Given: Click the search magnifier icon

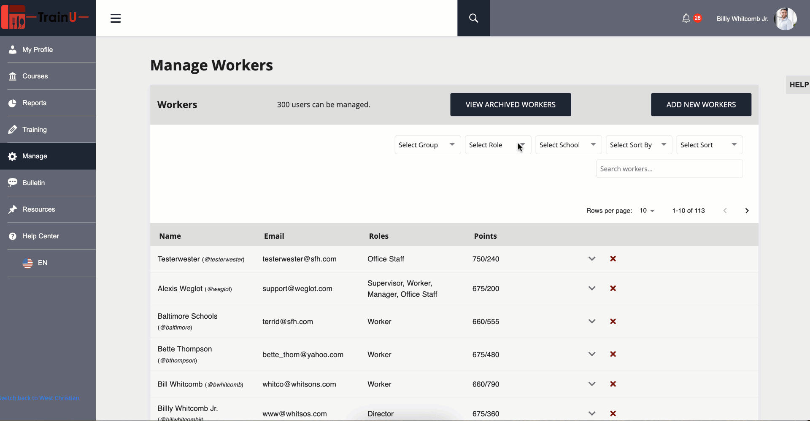Looking at the screenshot, I should (x=473, y=18).
